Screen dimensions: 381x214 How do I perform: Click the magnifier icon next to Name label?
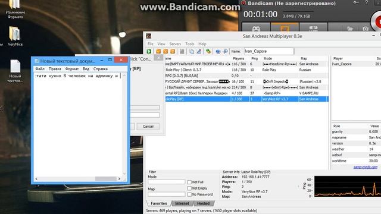coord(225,51)
